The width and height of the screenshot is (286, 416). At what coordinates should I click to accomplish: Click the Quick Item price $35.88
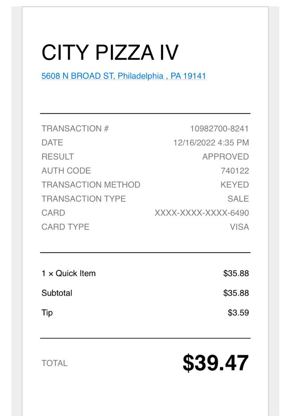click(x=236, y=273)
